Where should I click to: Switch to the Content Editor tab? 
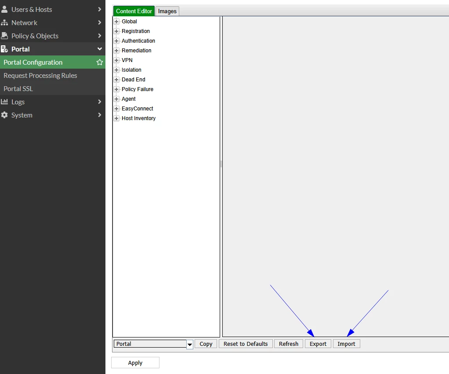tap(134, 11)
